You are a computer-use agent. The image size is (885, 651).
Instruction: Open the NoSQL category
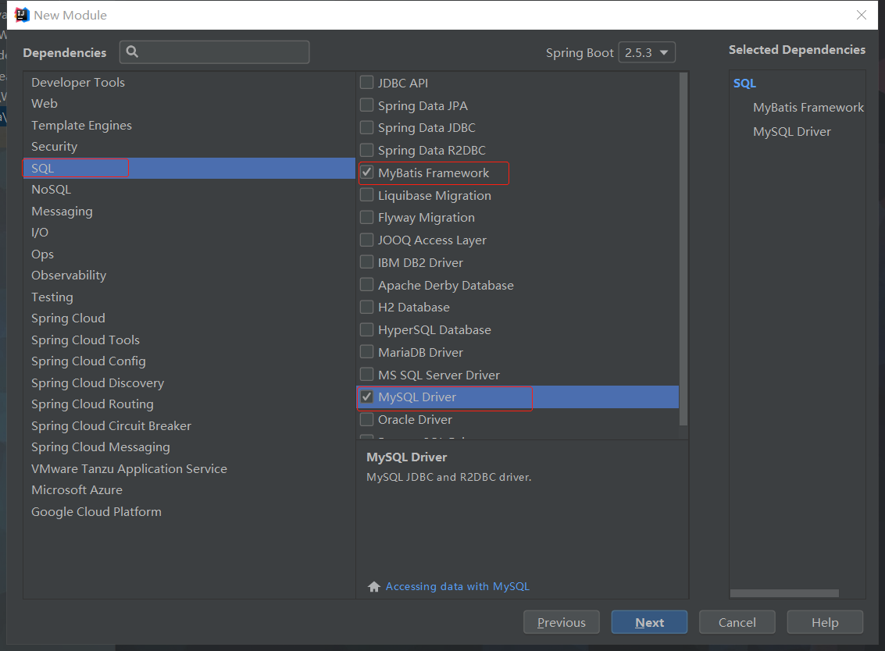(x=189, y=190)
